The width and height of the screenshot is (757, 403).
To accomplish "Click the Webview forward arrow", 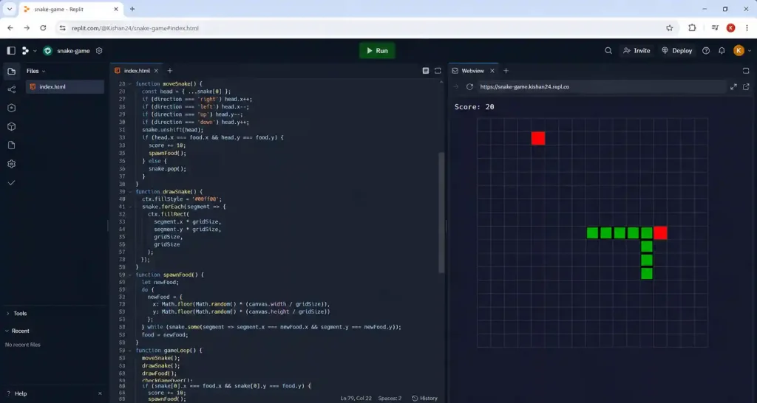I will tap(455, 87).
